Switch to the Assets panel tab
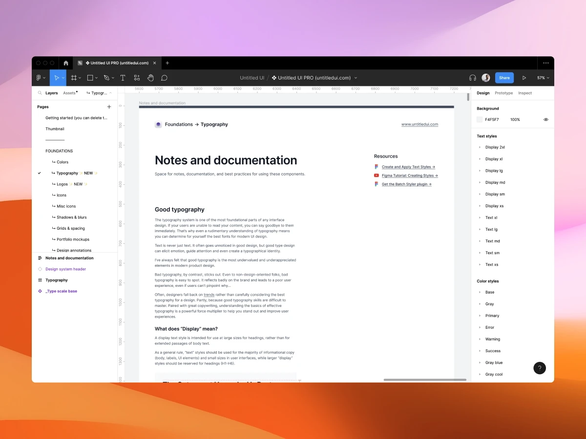The image size is (586, 439). pos(69,93)
